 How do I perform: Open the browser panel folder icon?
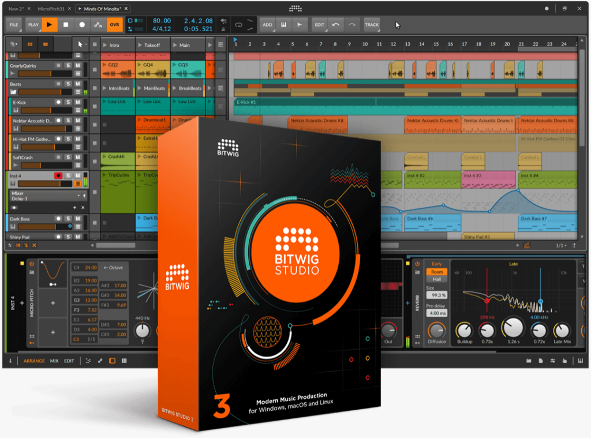coord(529,361)
